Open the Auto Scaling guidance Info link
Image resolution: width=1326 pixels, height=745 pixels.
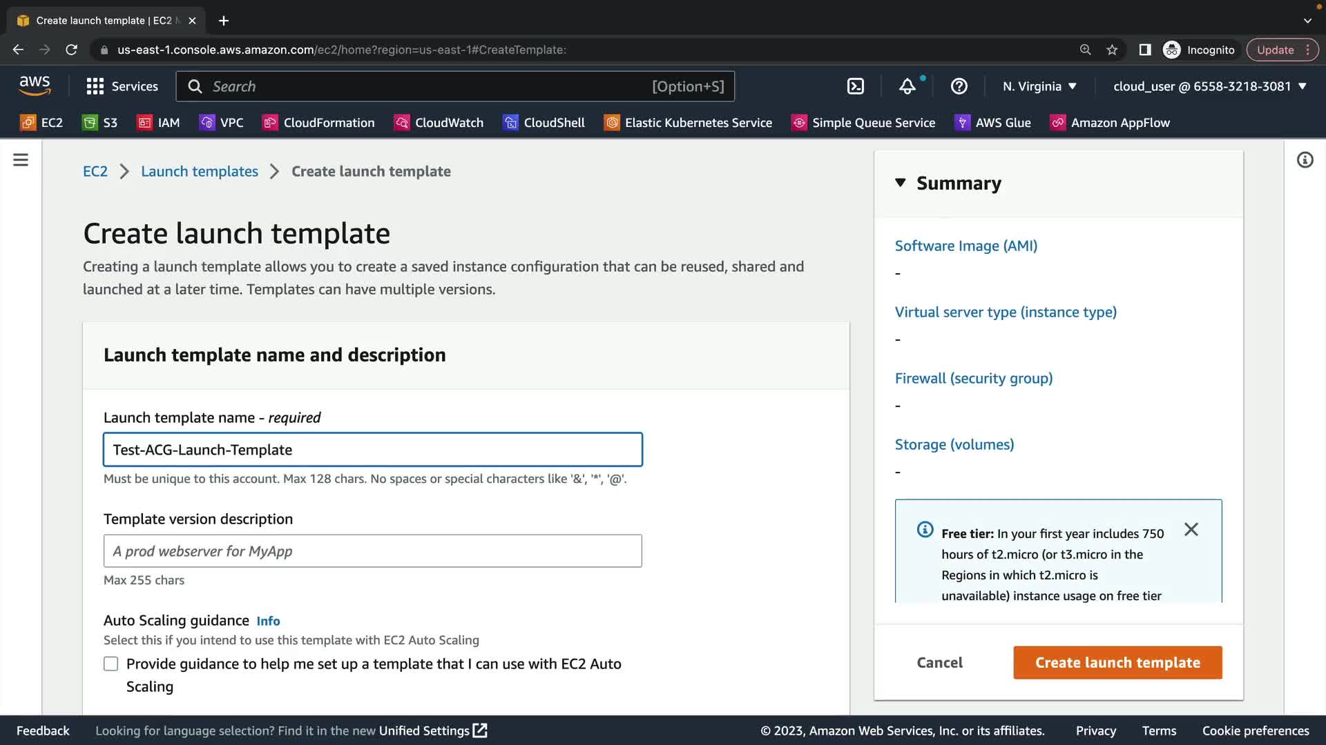268,621
